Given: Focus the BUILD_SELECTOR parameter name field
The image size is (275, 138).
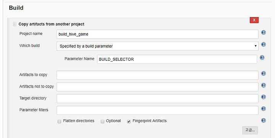Looking at the screenshot, I should [177, 59].
